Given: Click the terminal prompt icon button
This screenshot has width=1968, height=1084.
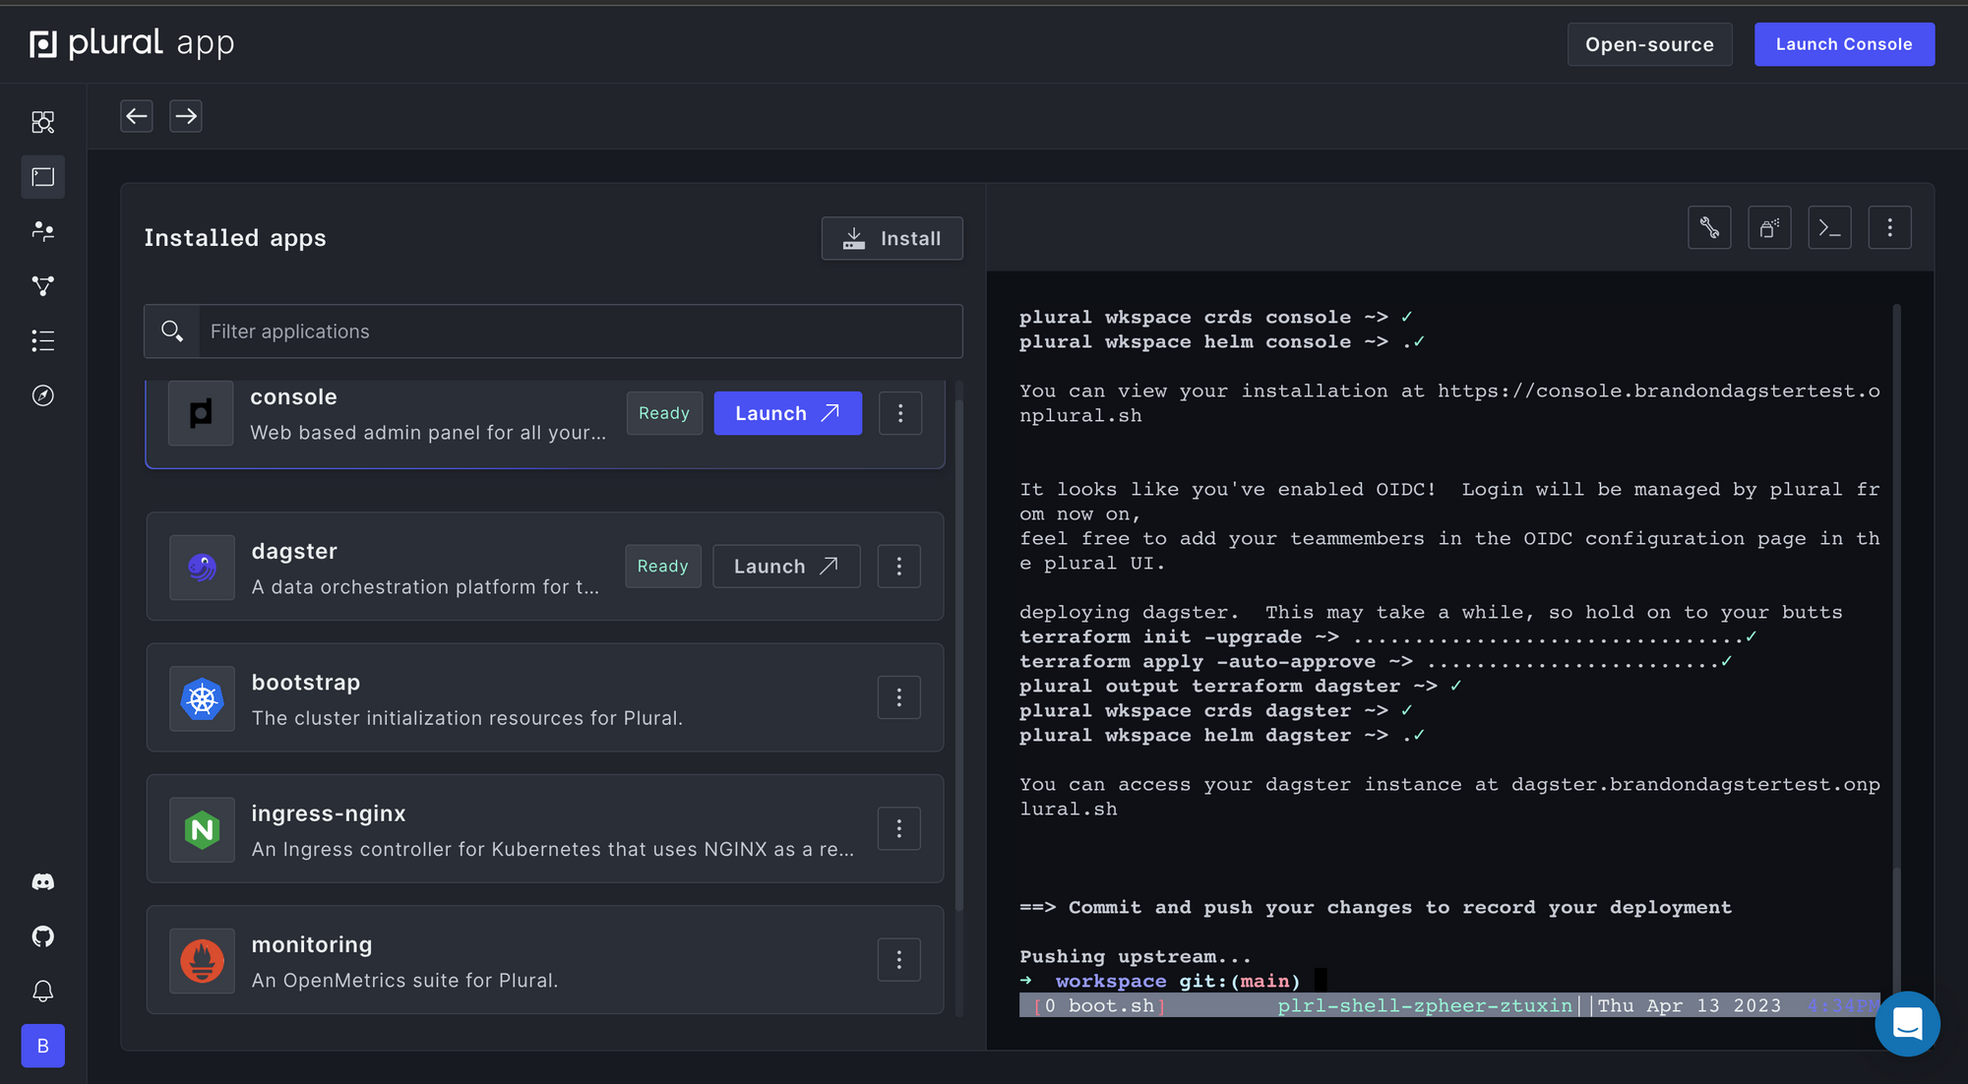Looking at the screenshot, I should click(x=1830, y=228).
